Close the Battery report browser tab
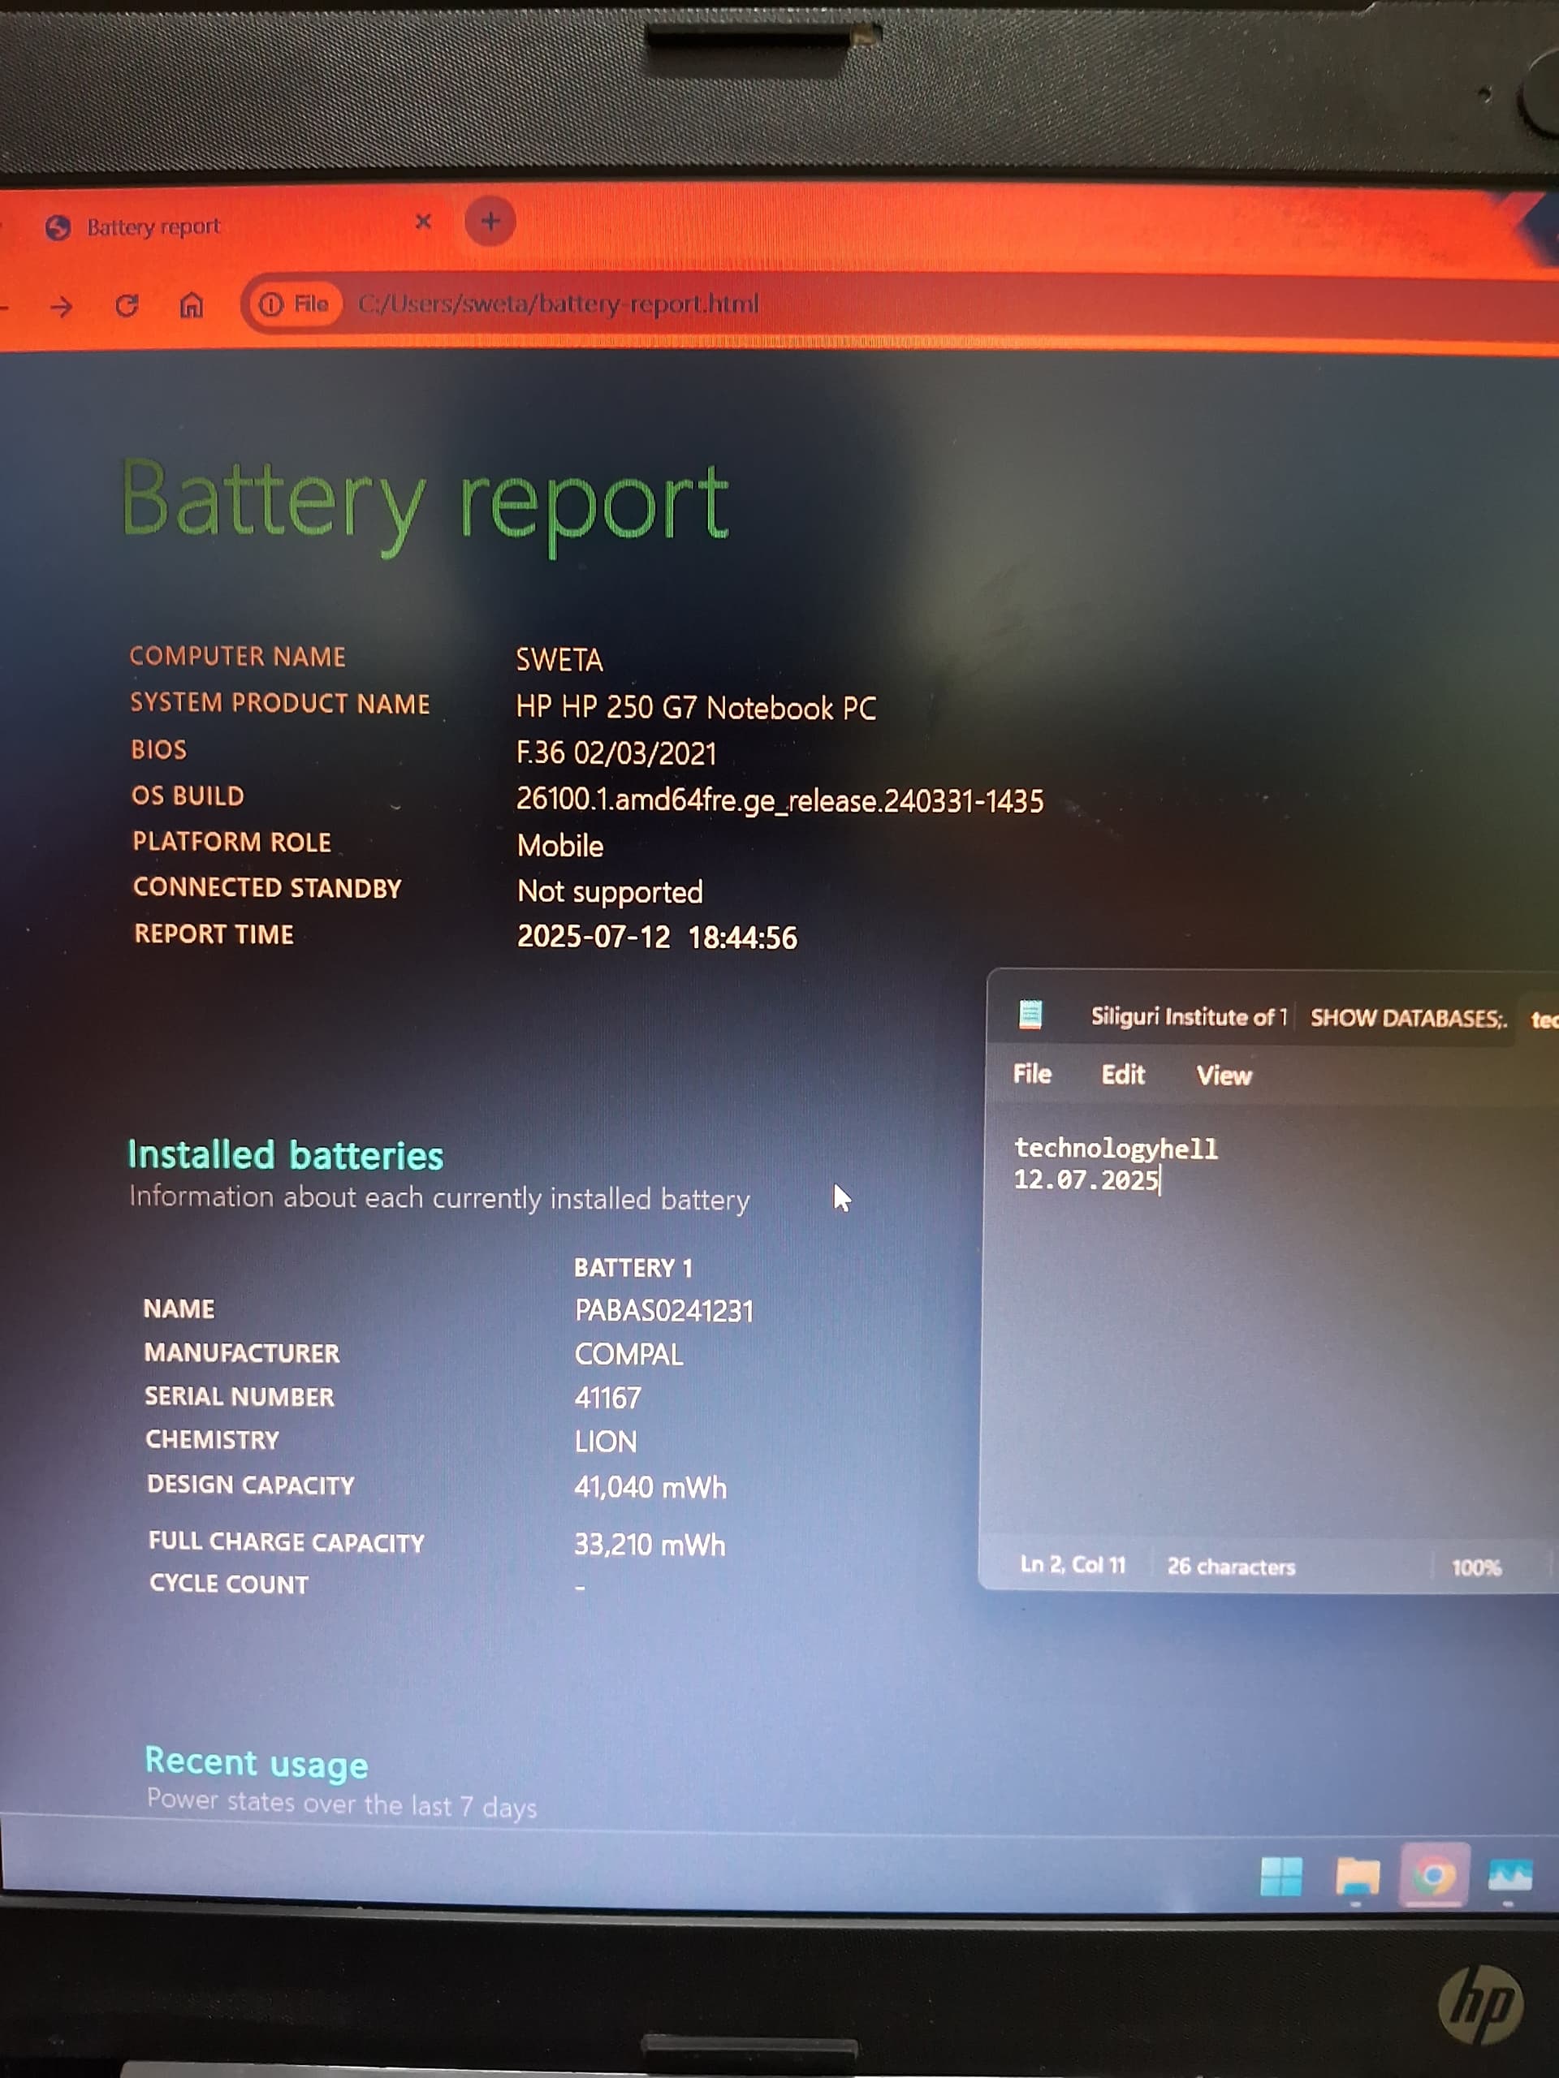 pos(423,222)
